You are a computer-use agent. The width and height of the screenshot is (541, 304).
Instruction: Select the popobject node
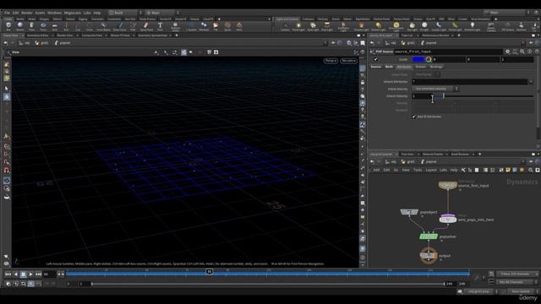tap(409, 212)
